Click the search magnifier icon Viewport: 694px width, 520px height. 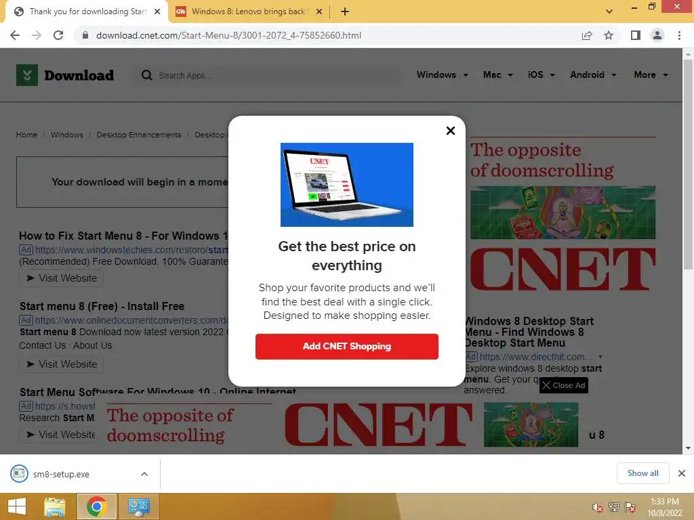[x=146, y=75]
